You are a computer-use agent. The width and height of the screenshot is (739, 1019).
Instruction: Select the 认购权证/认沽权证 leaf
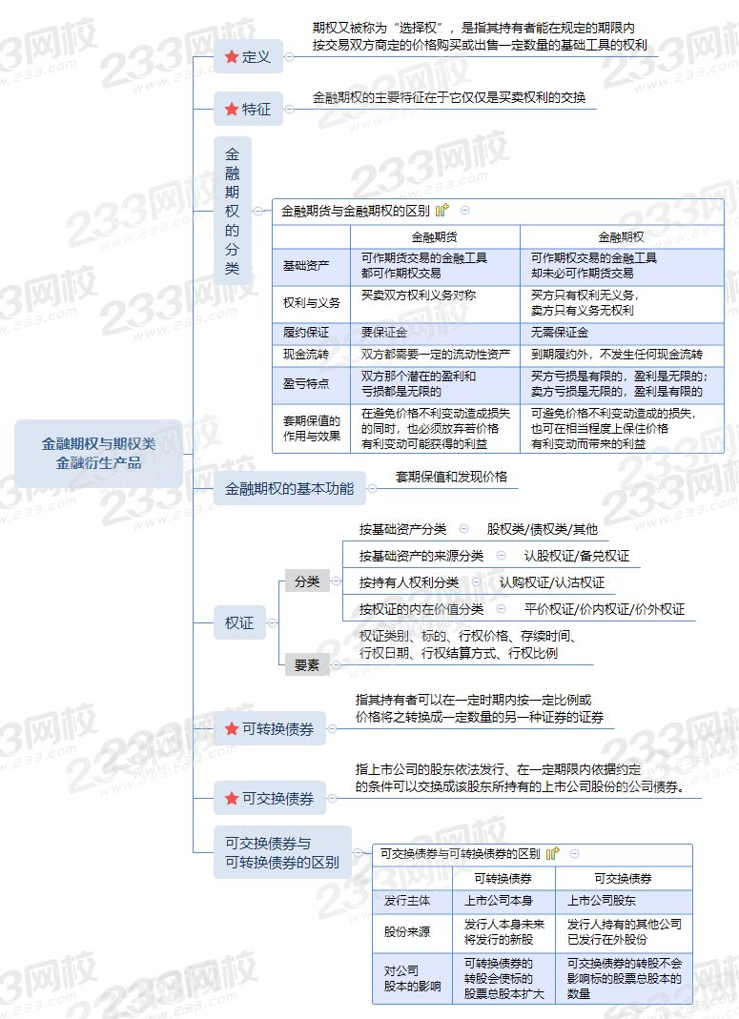coord(552,582)
